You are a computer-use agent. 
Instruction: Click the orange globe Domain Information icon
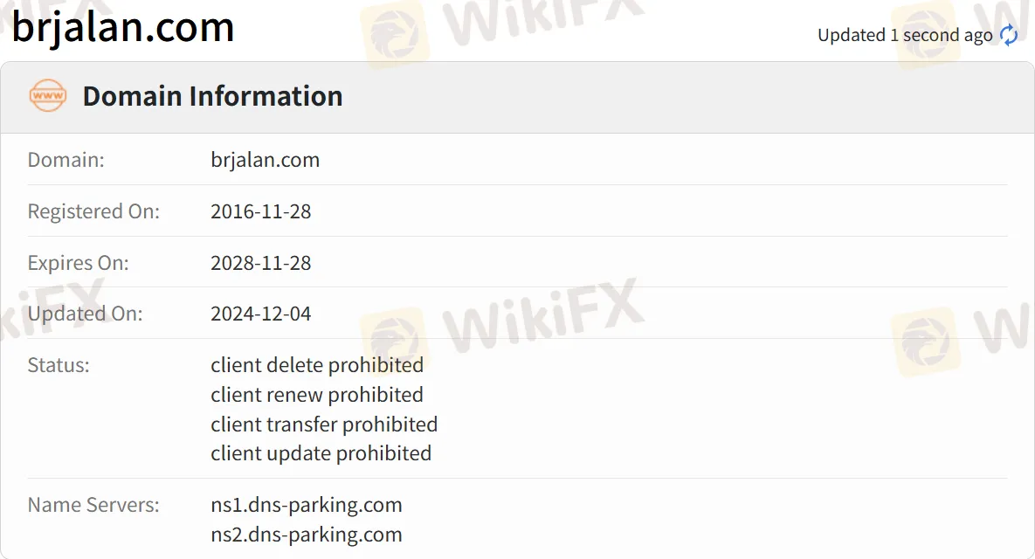tap(47, 96)
